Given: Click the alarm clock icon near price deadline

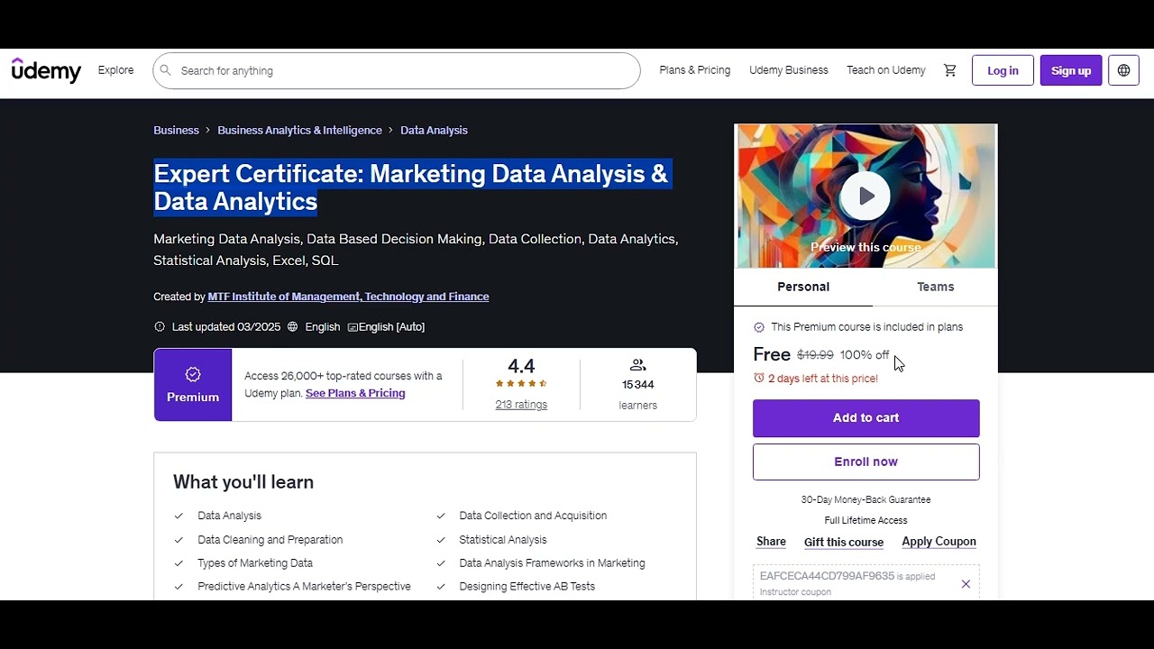Looking at the screenshot, I should (x=759, y=379).
